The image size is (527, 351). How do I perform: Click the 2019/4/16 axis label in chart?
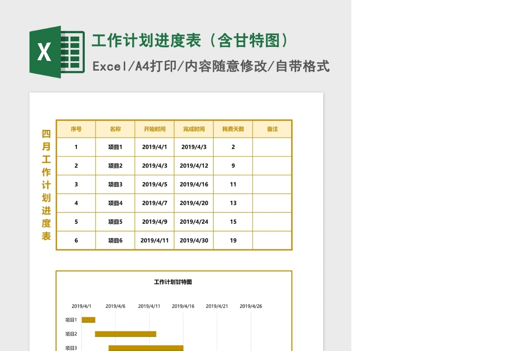tap(183, 306)
